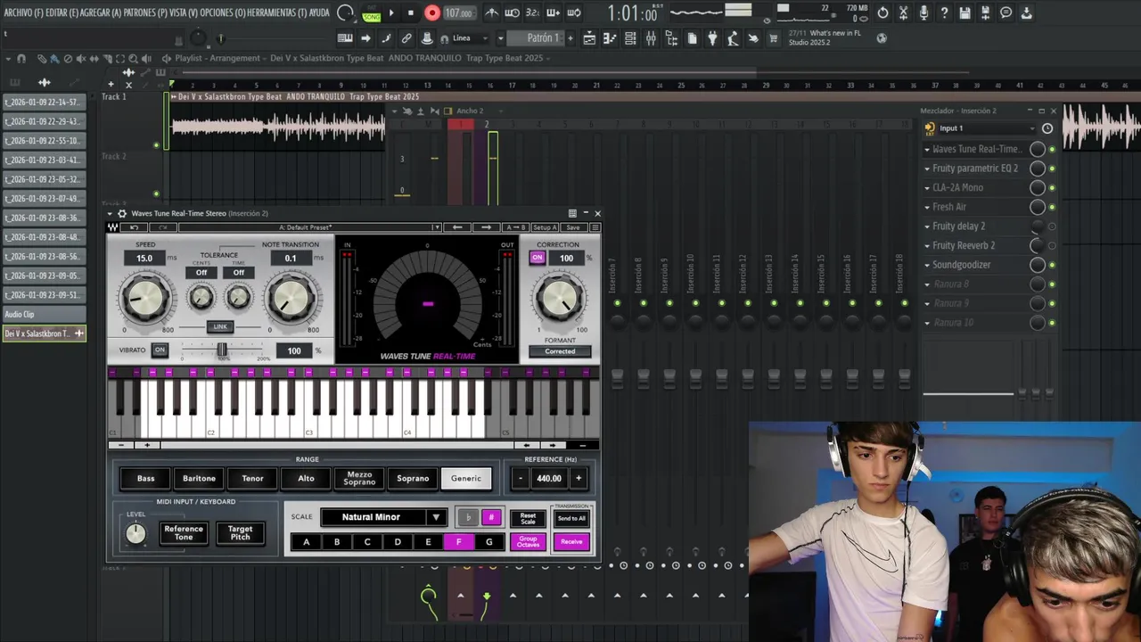Toggle the Correction ON button

tap(537, 258)
